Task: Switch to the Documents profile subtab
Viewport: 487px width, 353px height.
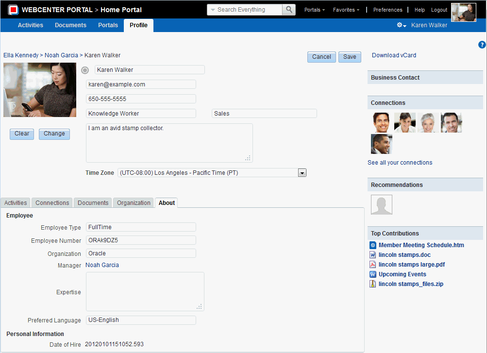Action: 93,203
